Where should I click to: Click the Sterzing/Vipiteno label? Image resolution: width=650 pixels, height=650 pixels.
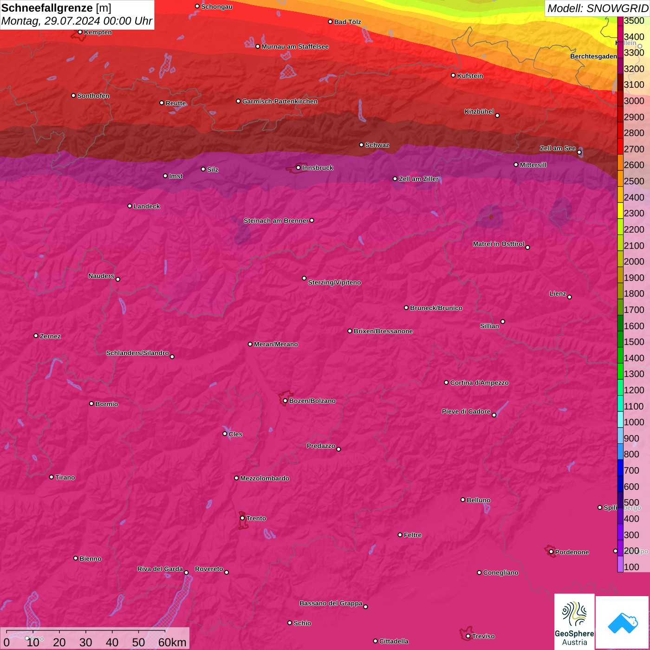coord(334,282)
